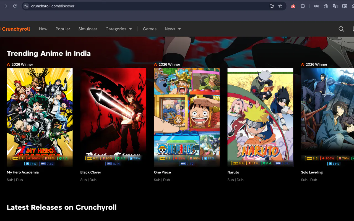Open the Google Translate icon
This screenshot has width=354, height=221.
pos(335,6)
